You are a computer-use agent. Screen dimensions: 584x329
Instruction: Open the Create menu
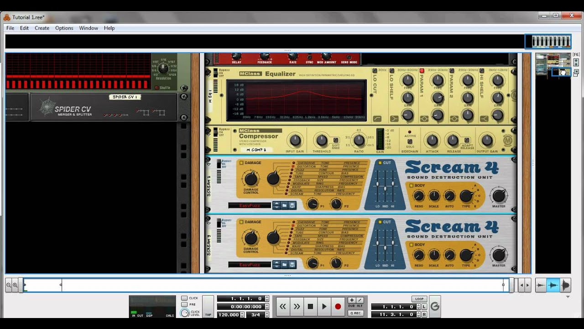[42, 28]
